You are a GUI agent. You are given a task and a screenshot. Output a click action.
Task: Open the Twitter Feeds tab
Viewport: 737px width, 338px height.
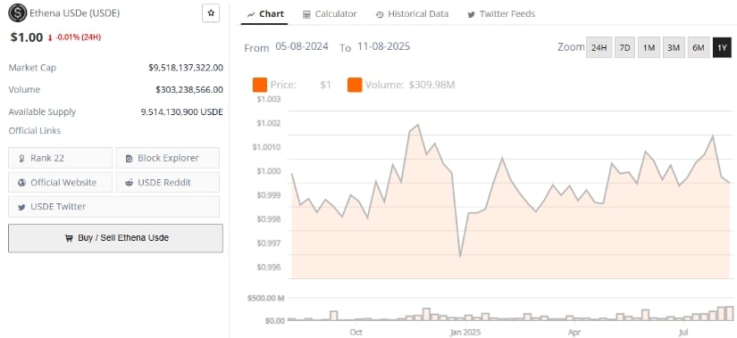click(x=501, y=14)
